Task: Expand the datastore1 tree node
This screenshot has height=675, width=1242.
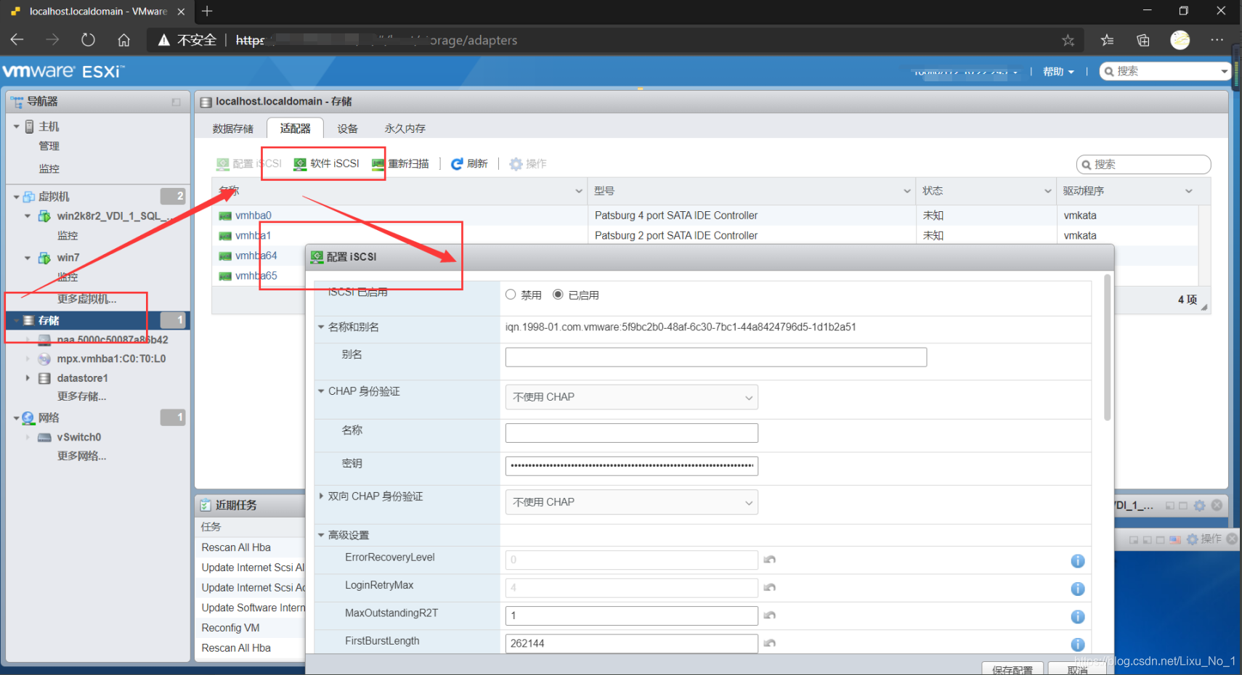Action: coord(28,378)
